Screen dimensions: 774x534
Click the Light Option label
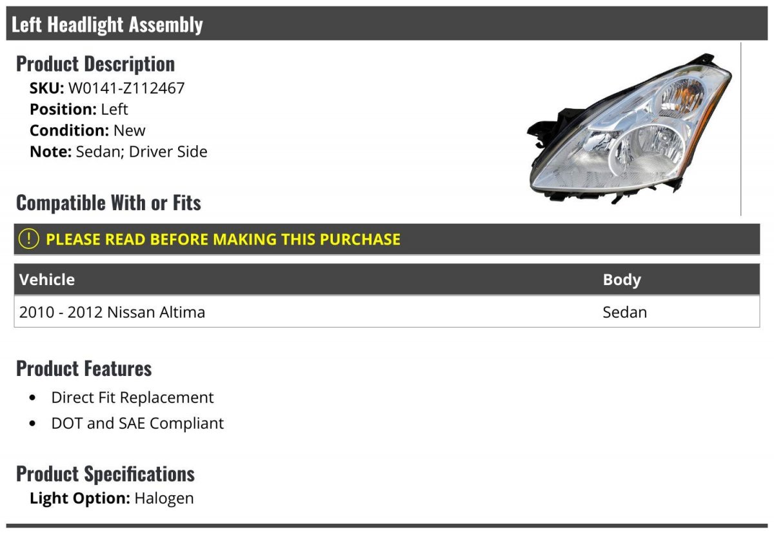(x=80, y=498)
